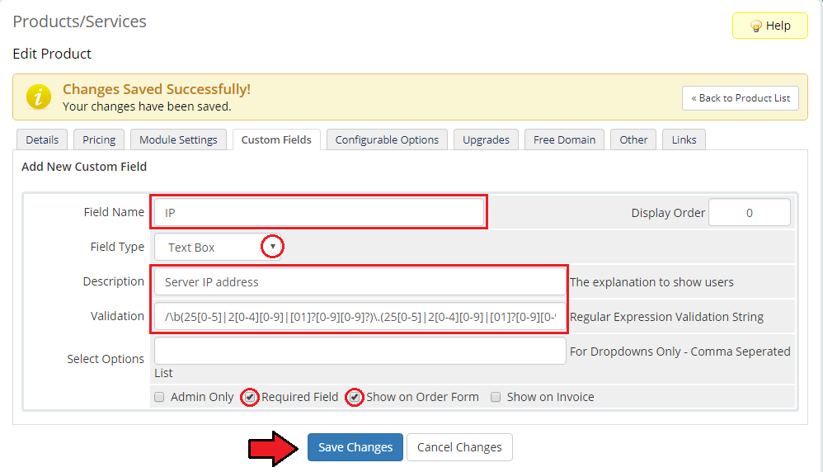Viewport: 823px width, 472px height.
Task: Enable the Admin Only checkbox
Action: click(x=159, y=397)
